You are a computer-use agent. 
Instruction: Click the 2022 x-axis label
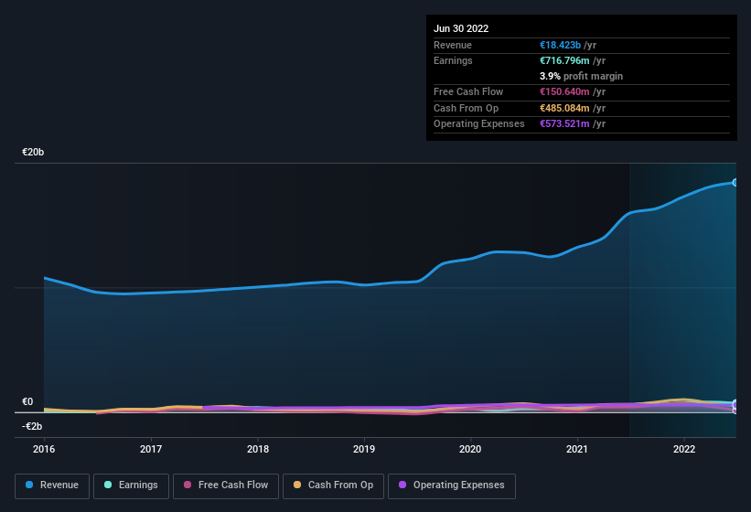(684, 449)
